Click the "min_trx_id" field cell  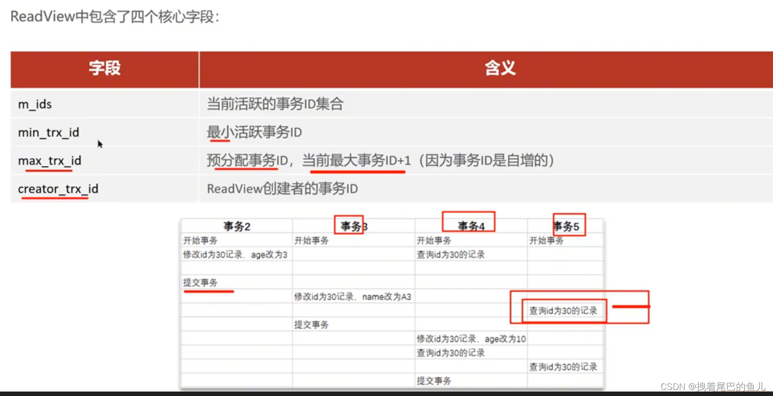(104, 133)
